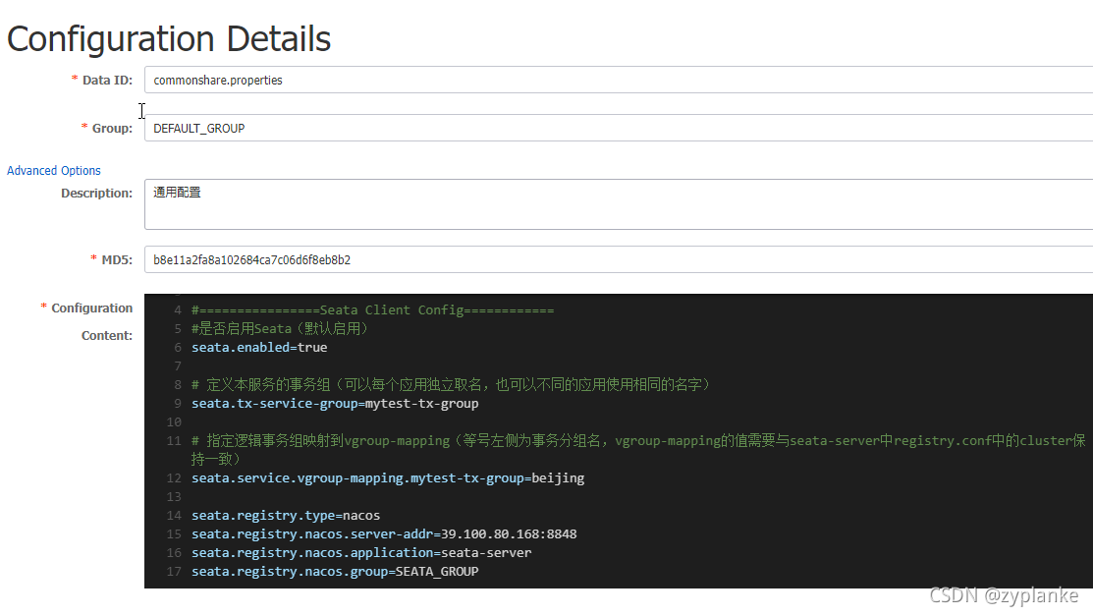Expand the Advanced Options section
This screenshot has width=1093, height=616.
[x=53, y=170]
